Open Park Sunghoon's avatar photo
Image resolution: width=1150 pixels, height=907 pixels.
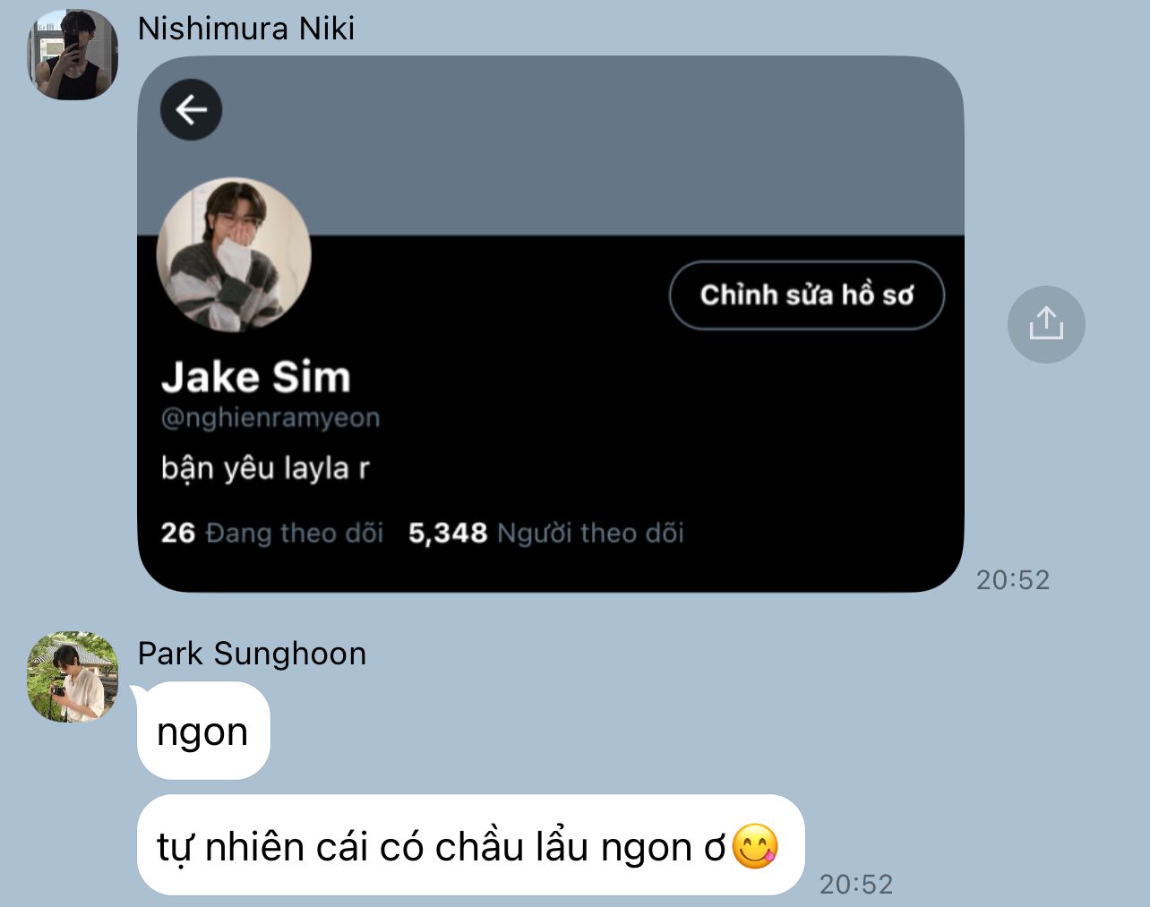tap(73, 677)
